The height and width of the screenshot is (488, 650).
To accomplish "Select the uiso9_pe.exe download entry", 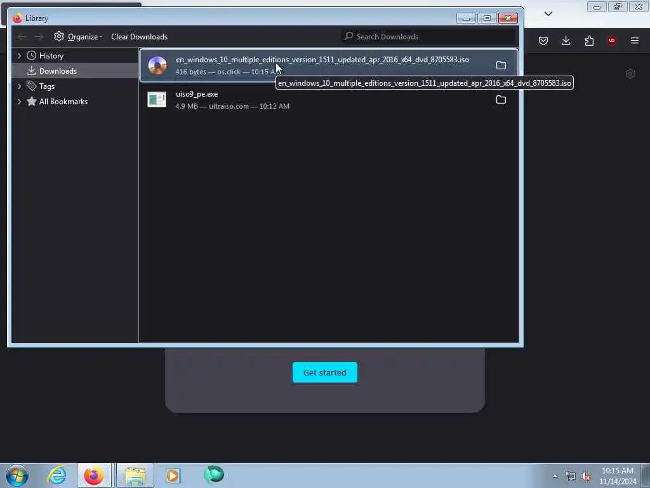I will click(x=329, y=100).
